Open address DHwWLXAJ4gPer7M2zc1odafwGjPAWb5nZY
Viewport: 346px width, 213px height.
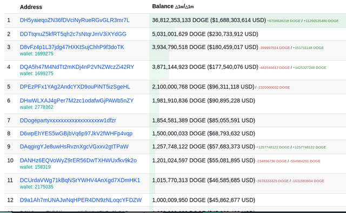coord(77,100)
